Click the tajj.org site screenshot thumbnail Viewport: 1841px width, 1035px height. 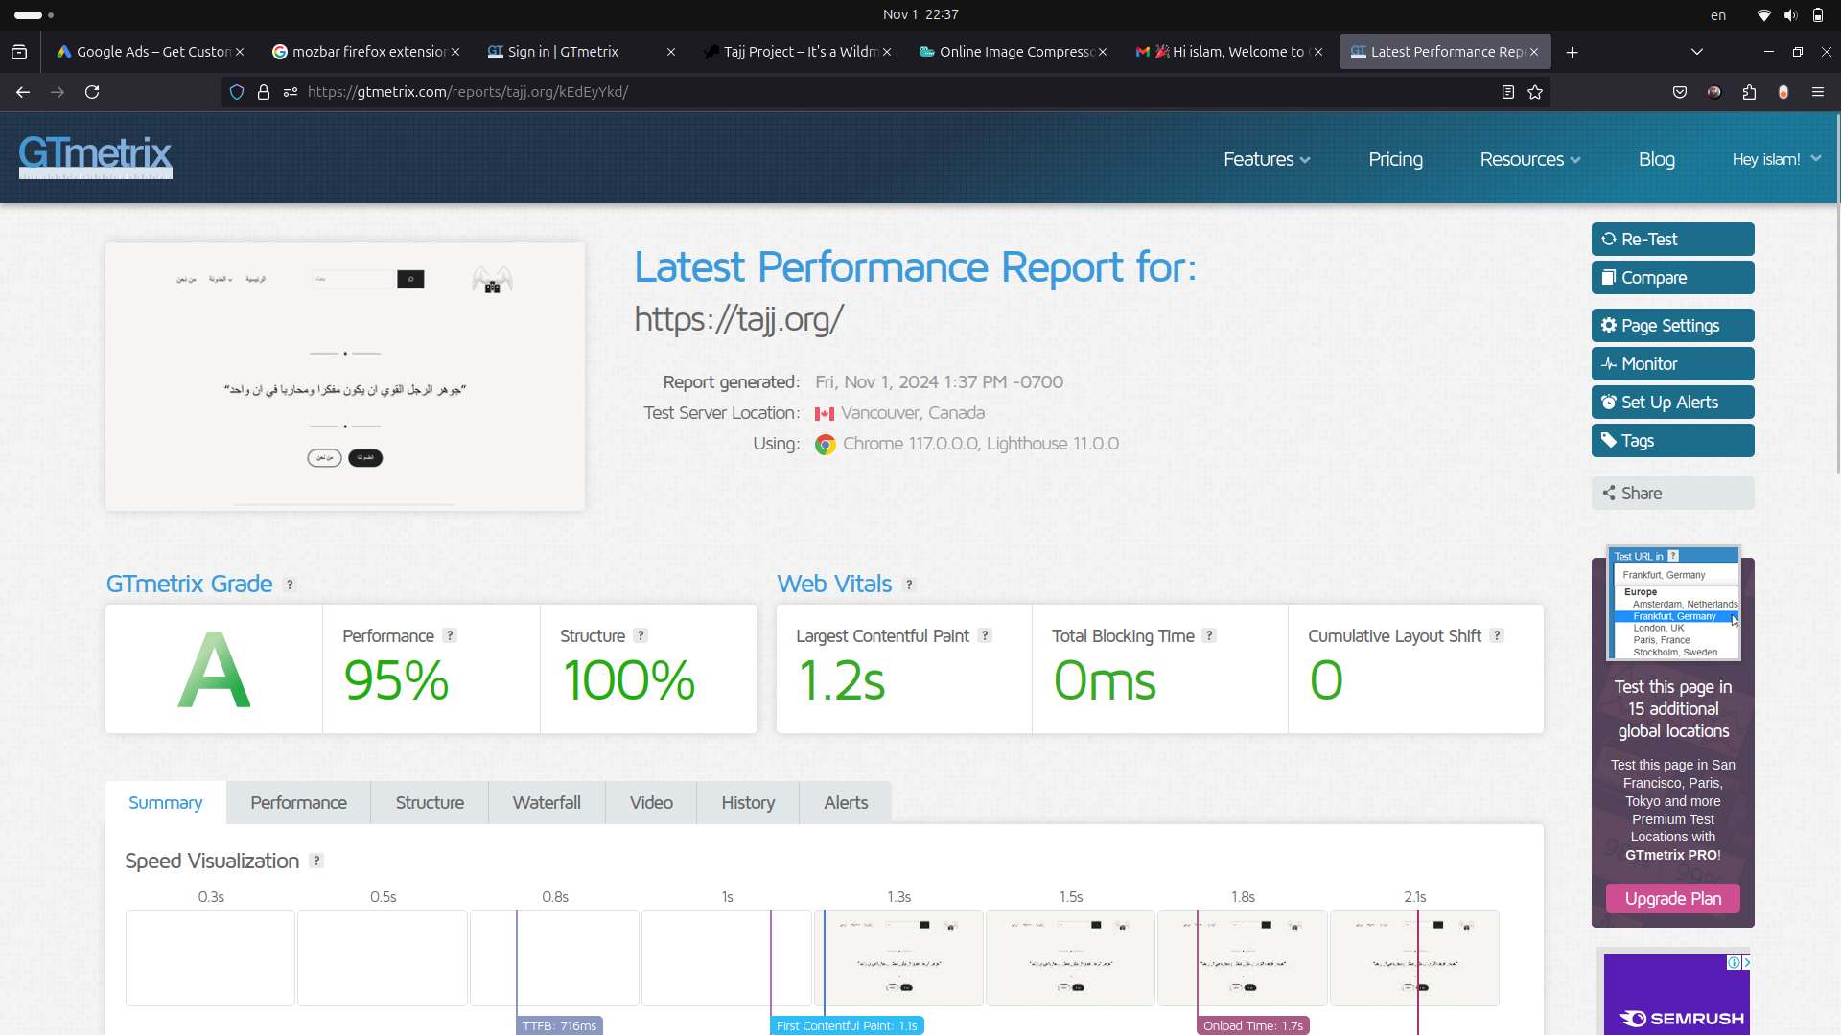pyautogui.click(x=345, y=376)
